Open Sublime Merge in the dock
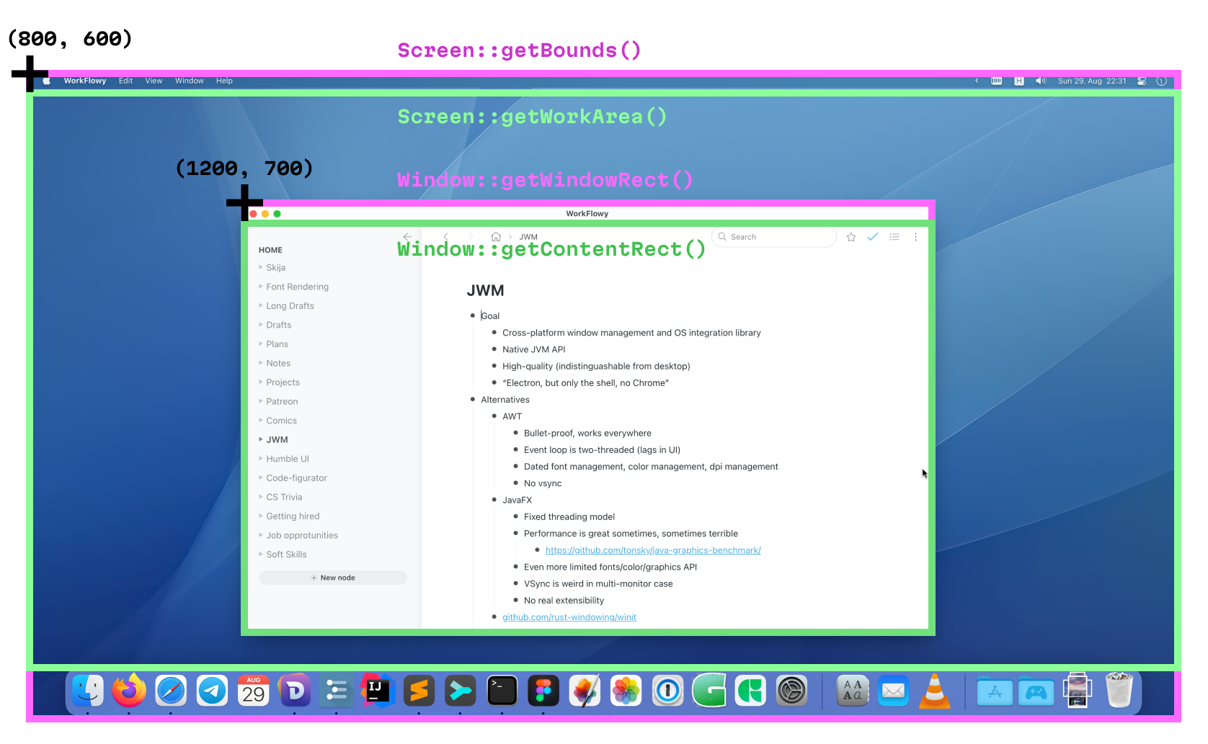This screenshot has height=744, width=1208. [461, 691]
